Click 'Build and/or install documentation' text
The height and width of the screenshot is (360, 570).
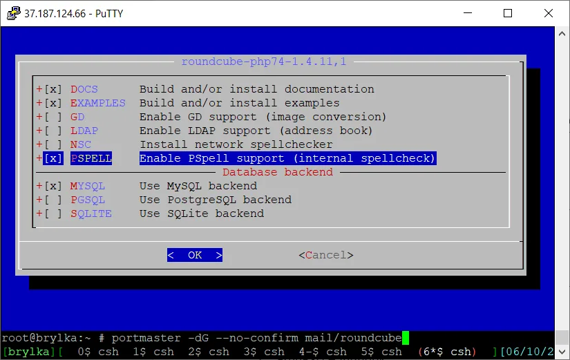[256, 89]
